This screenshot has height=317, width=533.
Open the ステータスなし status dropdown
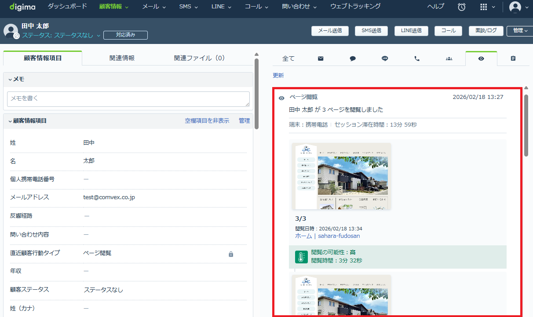pos(62,36)
